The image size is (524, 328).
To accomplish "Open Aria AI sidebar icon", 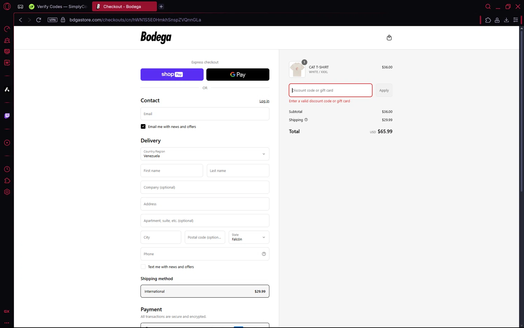I will pyautogui.click(x=7, y=90).
